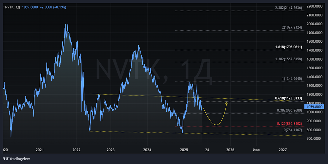This screenshot has width=328, height=164.
Task: Select the red 0.125(836.8102) level label
Action: [x=290, y=124]
